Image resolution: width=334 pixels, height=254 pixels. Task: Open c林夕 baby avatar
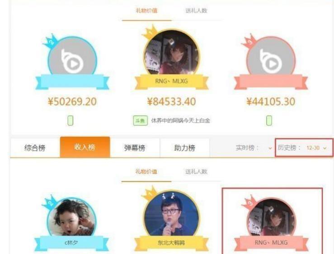71,217
